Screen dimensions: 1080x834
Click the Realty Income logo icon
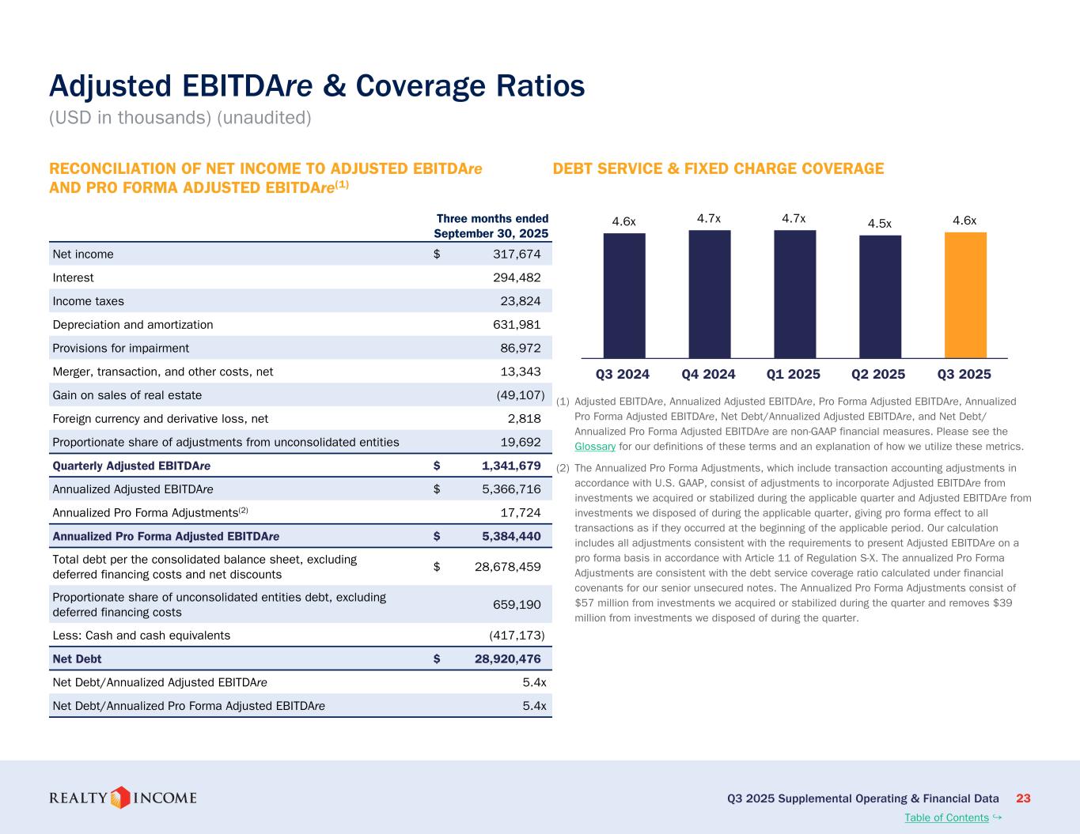119,798
